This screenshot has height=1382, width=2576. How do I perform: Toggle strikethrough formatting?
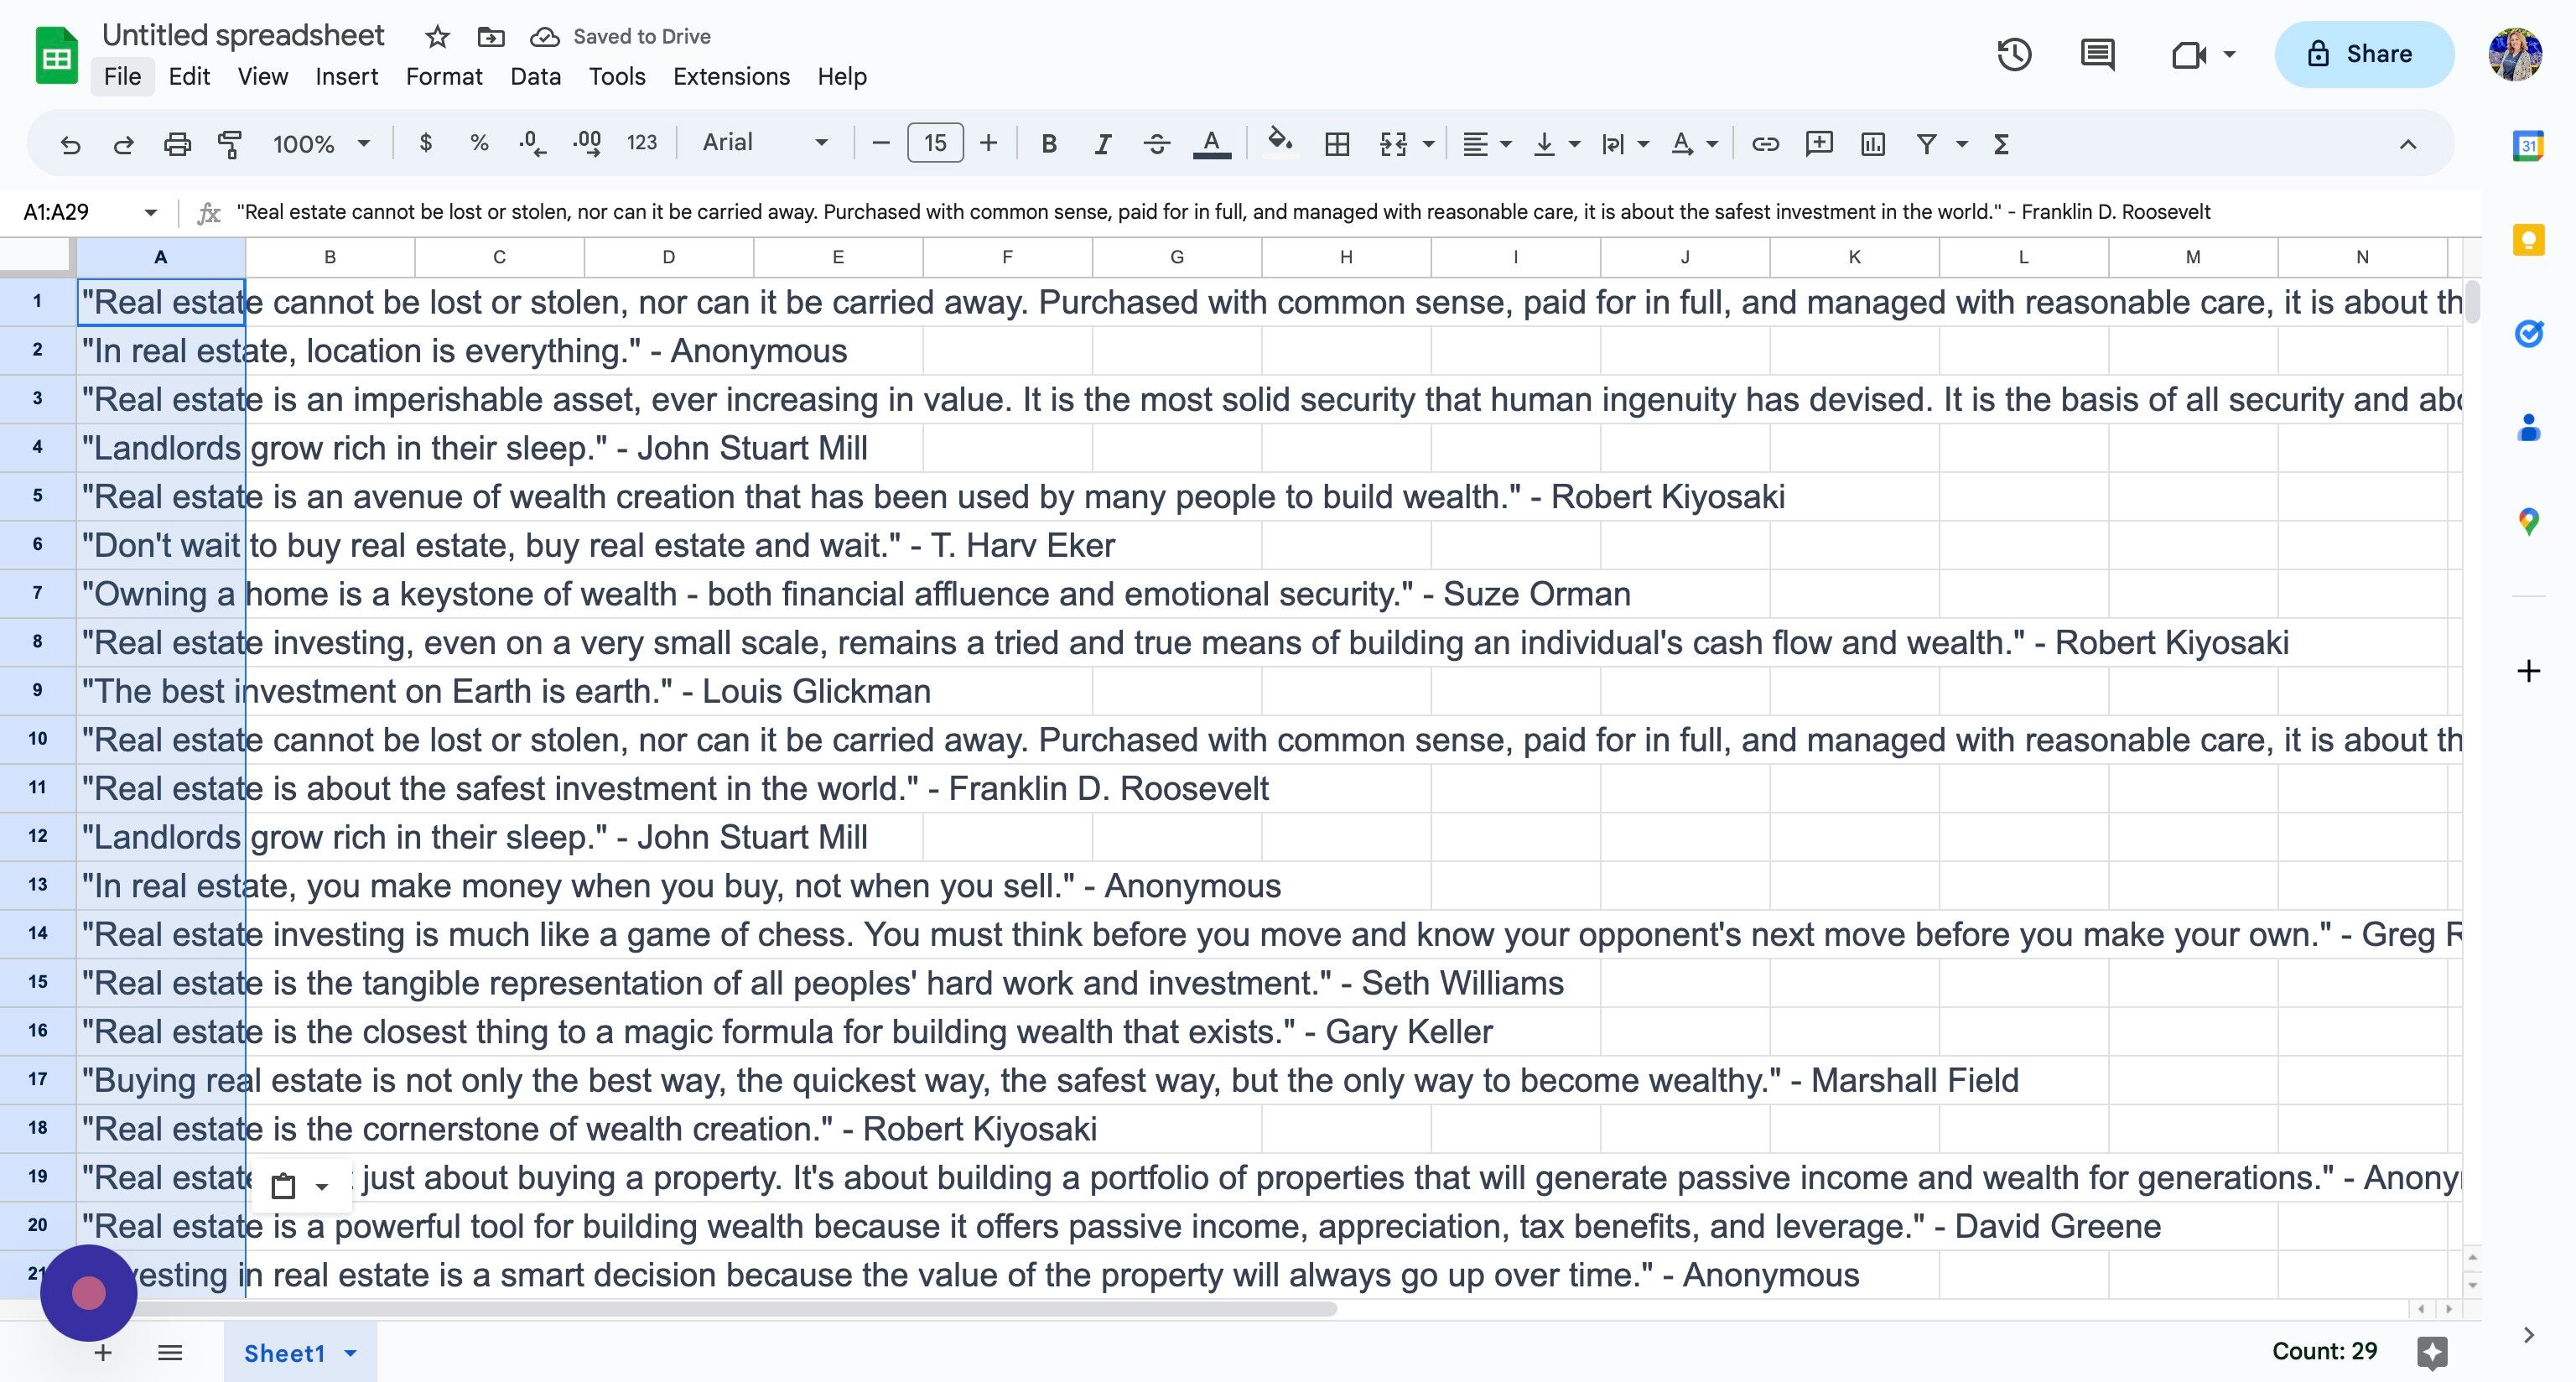tap(1156, 144)
